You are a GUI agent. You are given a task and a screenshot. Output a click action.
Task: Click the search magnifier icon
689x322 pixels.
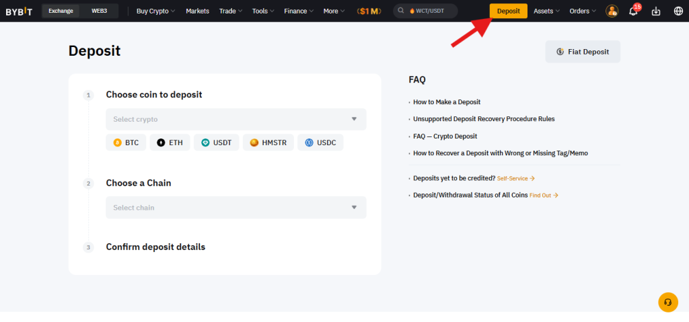coord(401,11)
